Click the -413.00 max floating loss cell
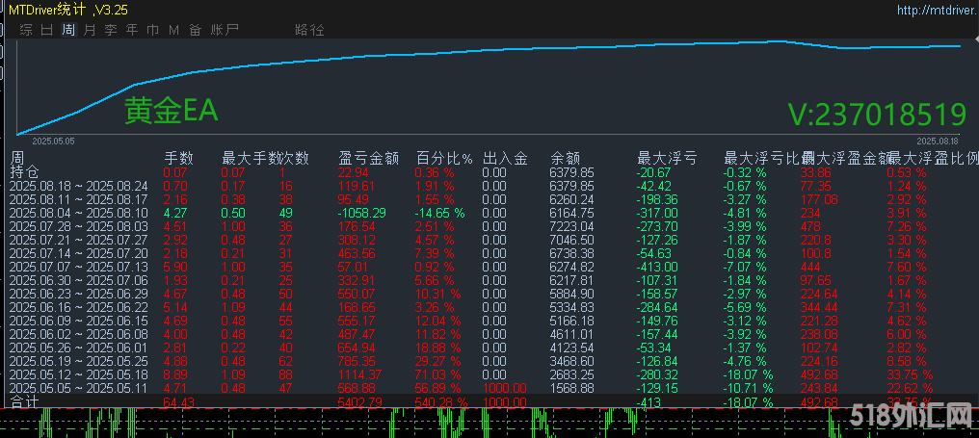This screenshot has width=979, height=438. coord(658,267)
